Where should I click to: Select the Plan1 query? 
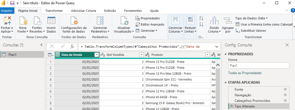point(22,54)
